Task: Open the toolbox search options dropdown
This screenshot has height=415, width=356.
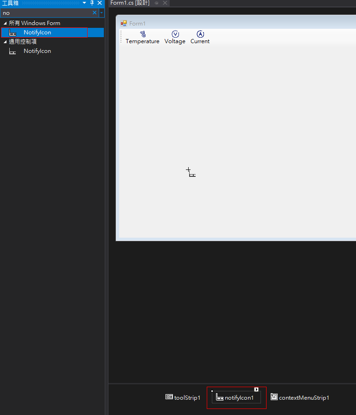Action: (102, 13)
